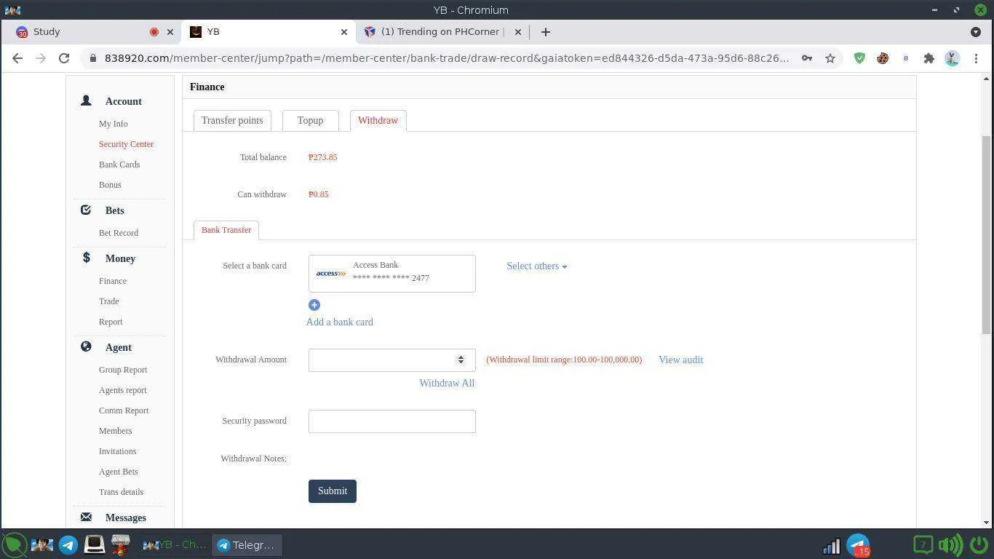Open Members in the sidebar
Image resolution: width=994 pixels, height=559 pixels.
pyautogui.click(x=115, y=431)
